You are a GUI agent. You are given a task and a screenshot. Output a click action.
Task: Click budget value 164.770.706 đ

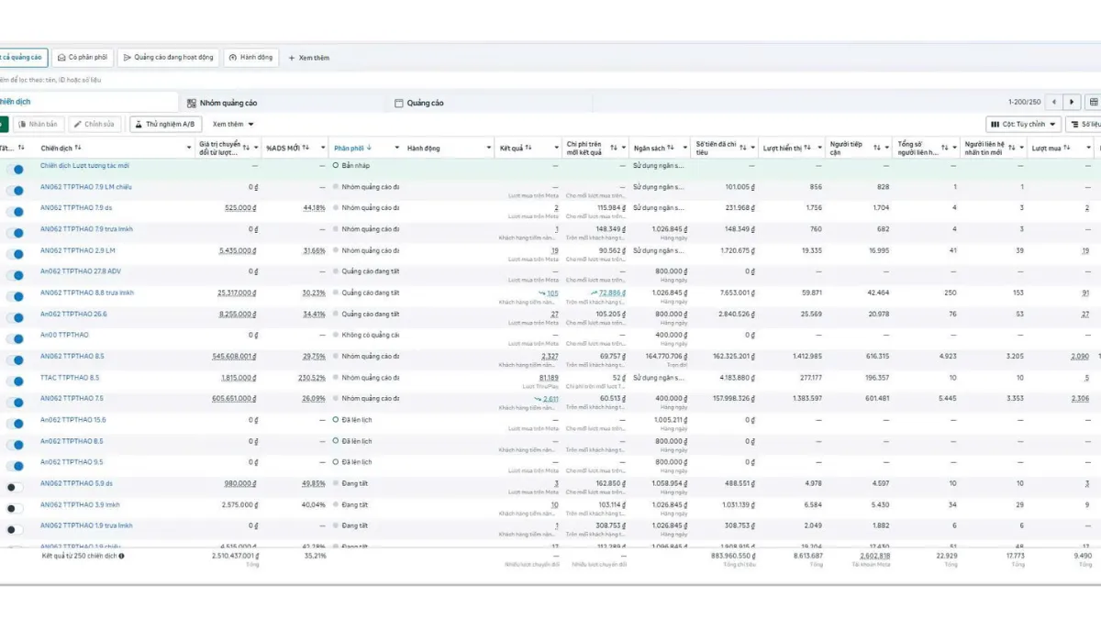click(666, 356)
